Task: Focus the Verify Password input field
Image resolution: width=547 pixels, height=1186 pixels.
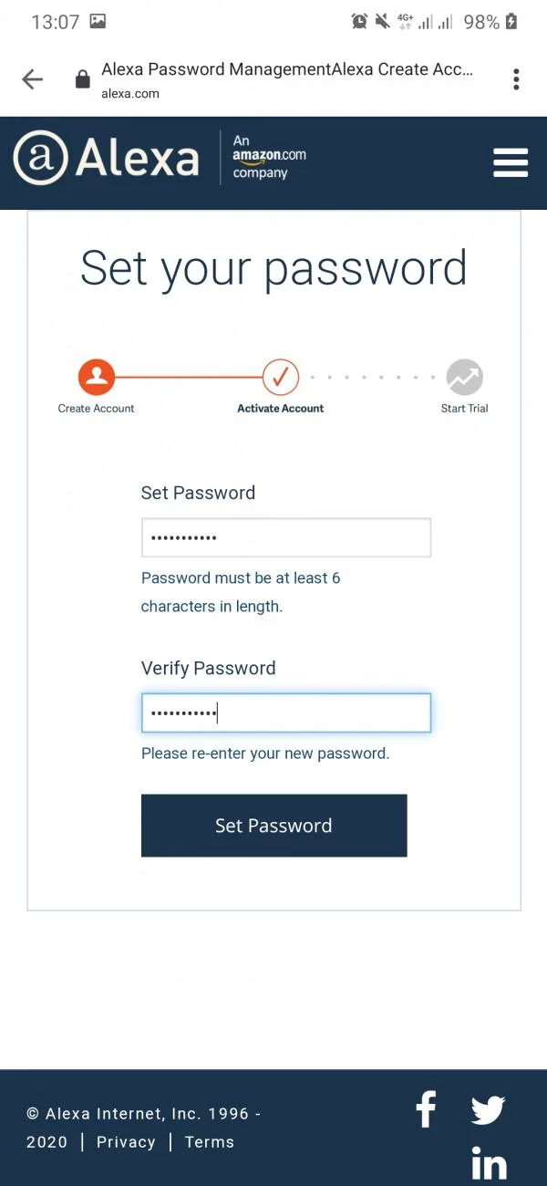Action: point(286,713)
